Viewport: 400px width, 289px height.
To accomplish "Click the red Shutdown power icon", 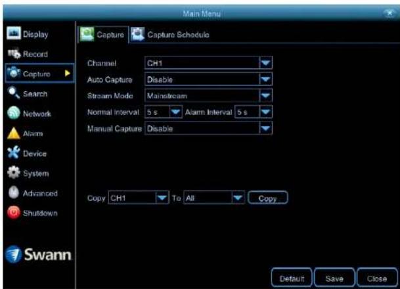I will point(14,212).
